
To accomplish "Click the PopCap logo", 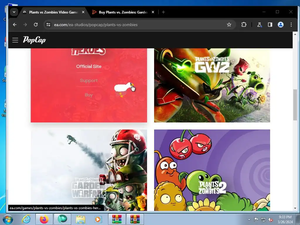I will pyautogui.click(x=35, y=40).
